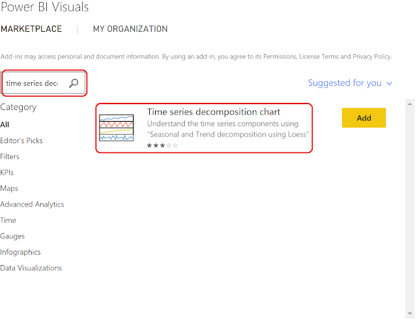Open the Infographics category

tap(20, 252)
